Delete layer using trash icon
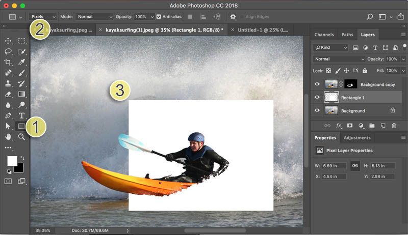 click(394, 126)
